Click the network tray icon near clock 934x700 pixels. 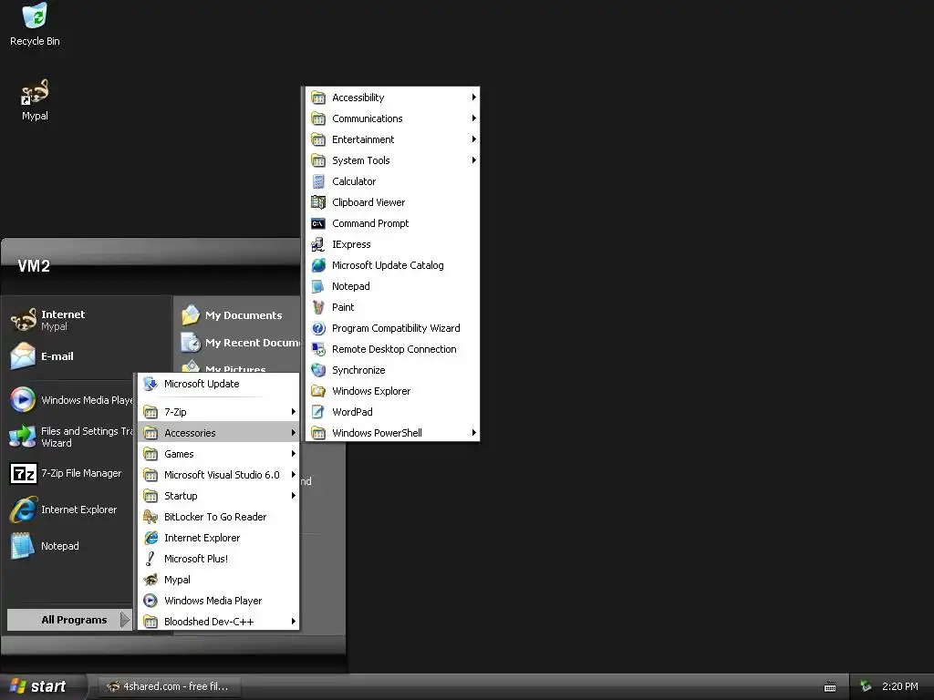(x=867, y=686)
